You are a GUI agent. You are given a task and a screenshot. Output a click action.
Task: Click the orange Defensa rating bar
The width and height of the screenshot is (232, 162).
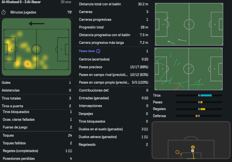197,116
